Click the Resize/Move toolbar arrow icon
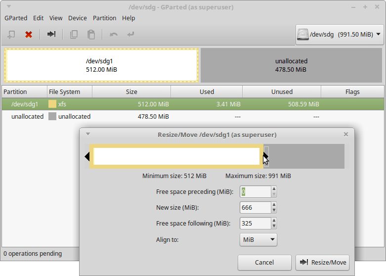Viewport: 386px width, 276px height. click(x=51, y=34)
